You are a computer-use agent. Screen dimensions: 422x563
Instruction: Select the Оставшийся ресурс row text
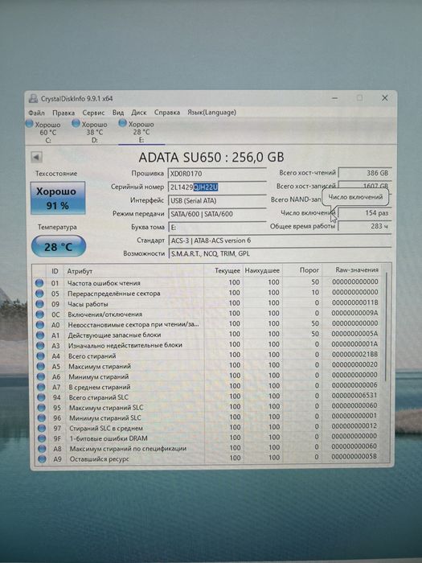point(99,459)
